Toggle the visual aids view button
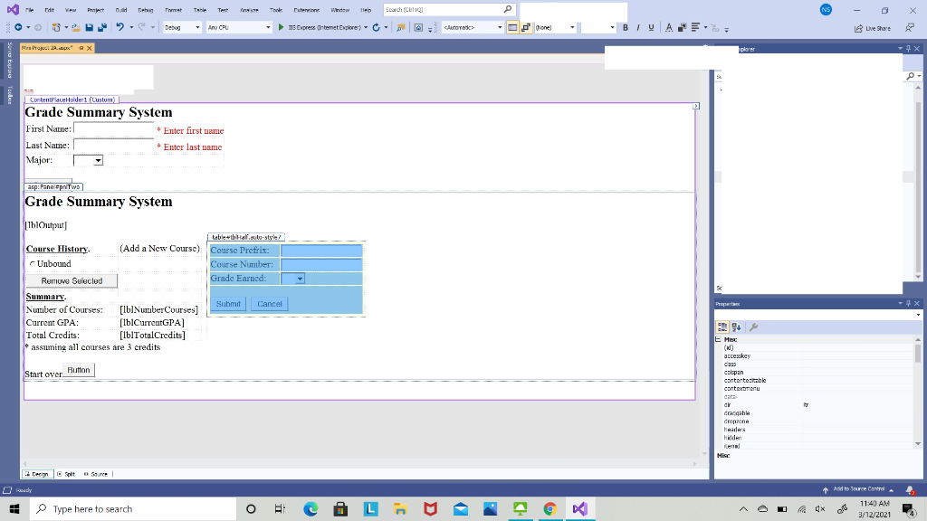The image size is (927, 521). tap(512, 27)
